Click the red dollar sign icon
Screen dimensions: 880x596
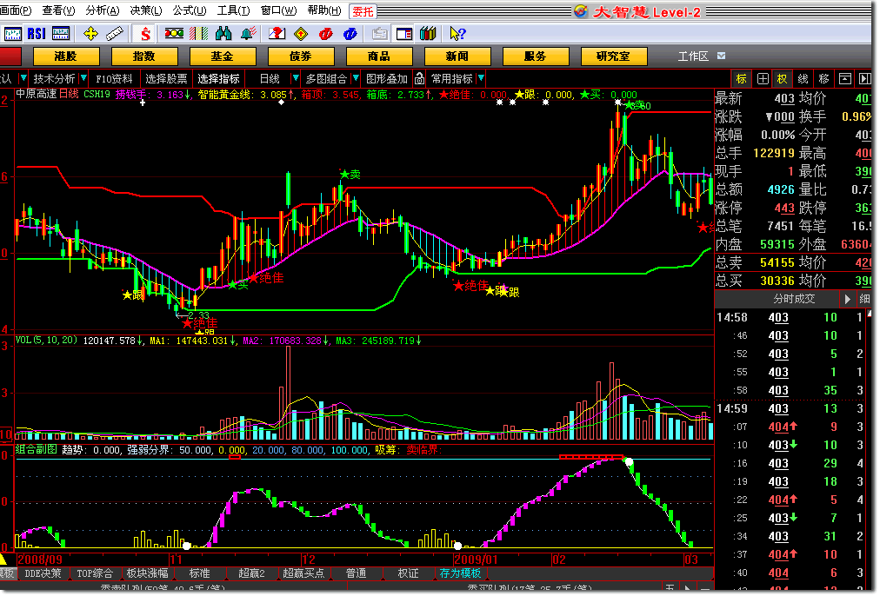[x=145, y=34]
